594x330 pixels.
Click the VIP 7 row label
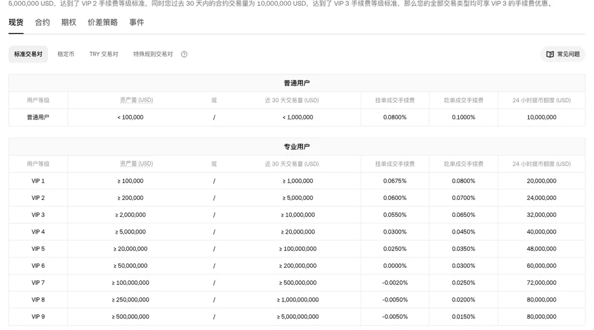pos(38,283)
